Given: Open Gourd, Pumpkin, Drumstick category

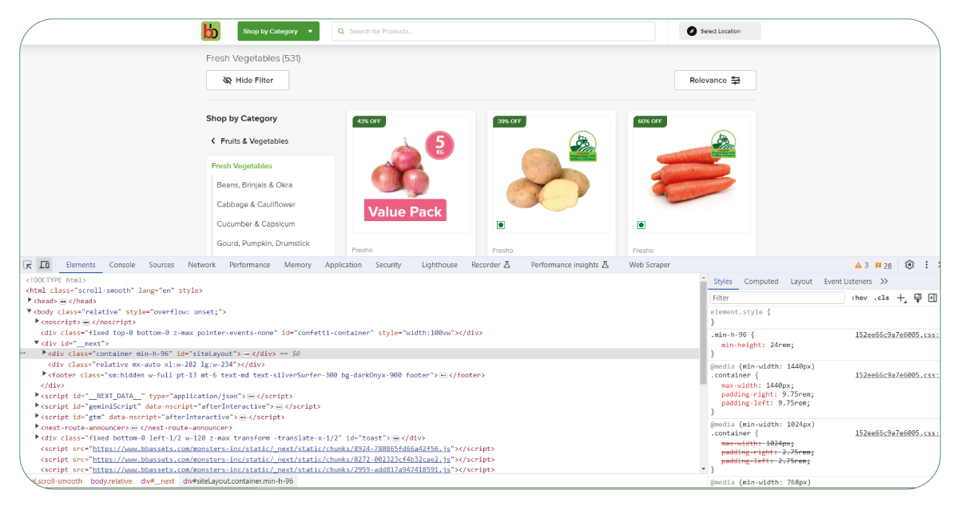Looking at the screenshot, I should click(264, 243).
